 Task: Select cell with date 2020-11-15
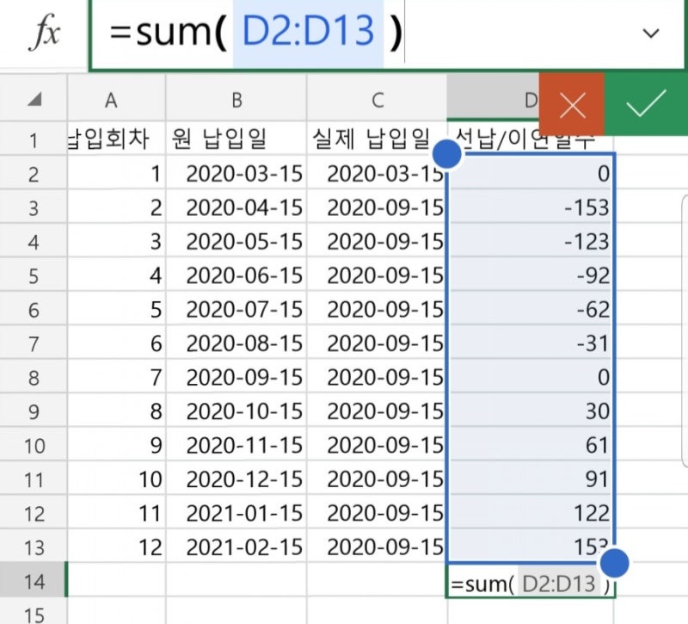click(x=236, y=445)
